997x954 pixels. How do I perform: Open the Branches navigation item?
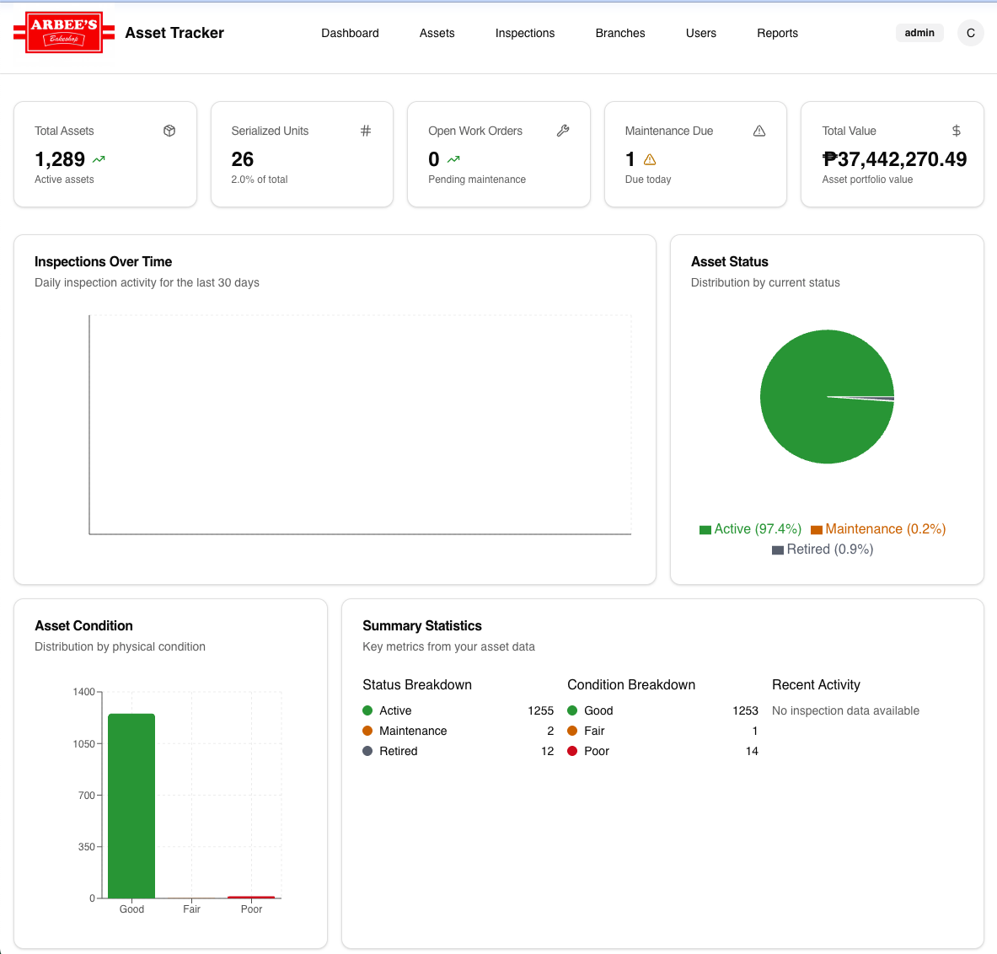pos(620,33)
